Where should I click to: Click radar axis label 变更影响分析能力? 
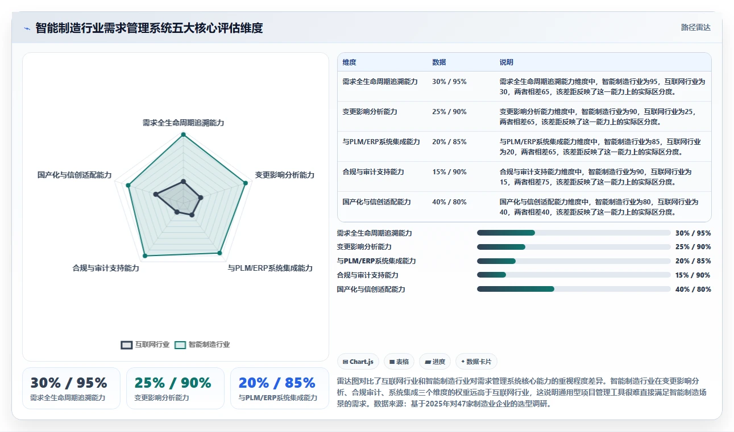284,175
